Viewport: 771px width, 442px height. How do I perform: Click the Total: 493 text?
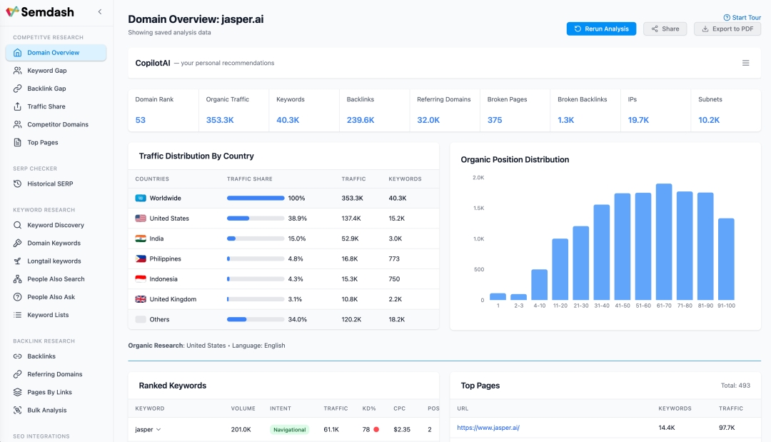click(x=735, y=386)
